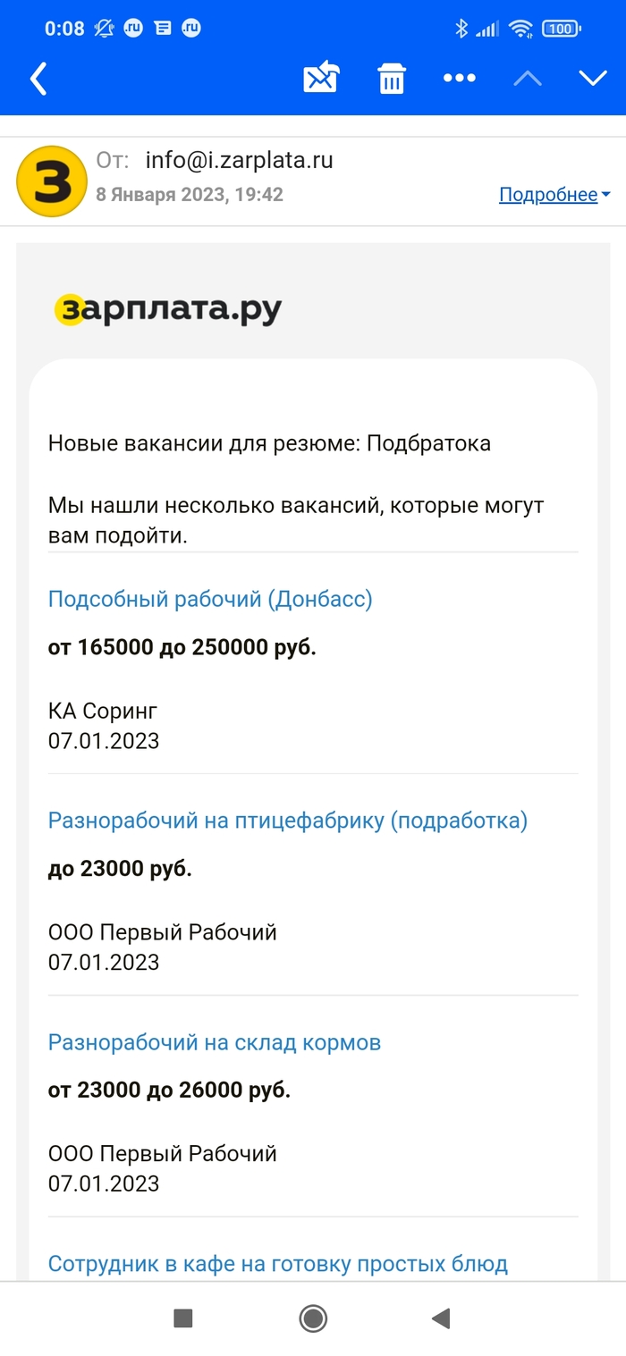Tap the зарплата.ру logo
This screenshot has height=1356, width=626.
(168, 309)
